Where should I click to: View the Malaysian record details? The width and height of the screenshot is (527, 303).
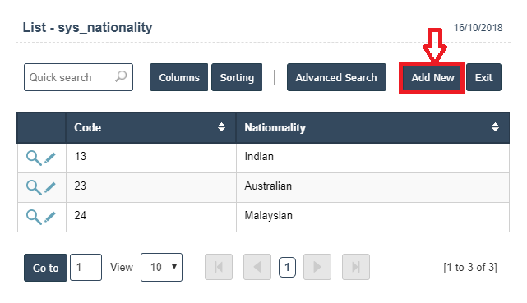click(x=34, y=217)
